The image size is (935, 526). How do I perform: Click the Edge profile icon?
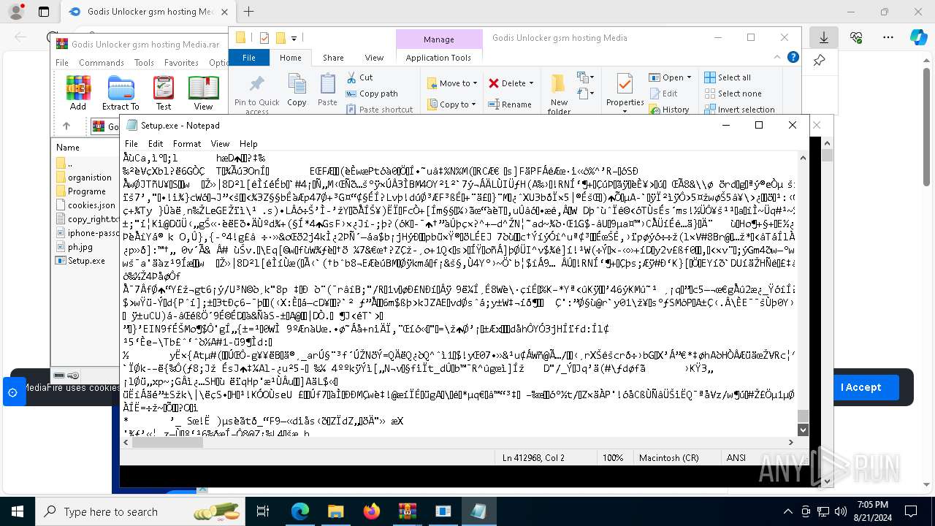(x=16, y=12)
